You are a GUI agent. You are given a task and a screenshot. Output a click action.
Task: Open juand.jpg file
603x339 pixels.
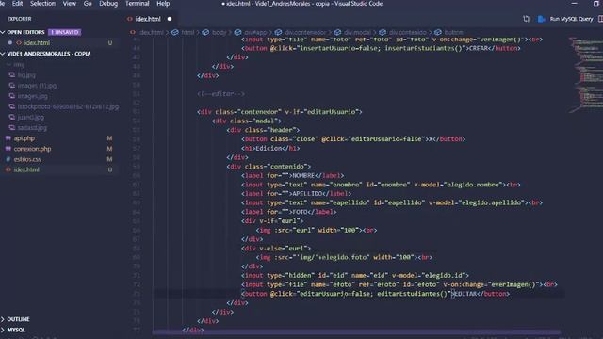(31, 117)
